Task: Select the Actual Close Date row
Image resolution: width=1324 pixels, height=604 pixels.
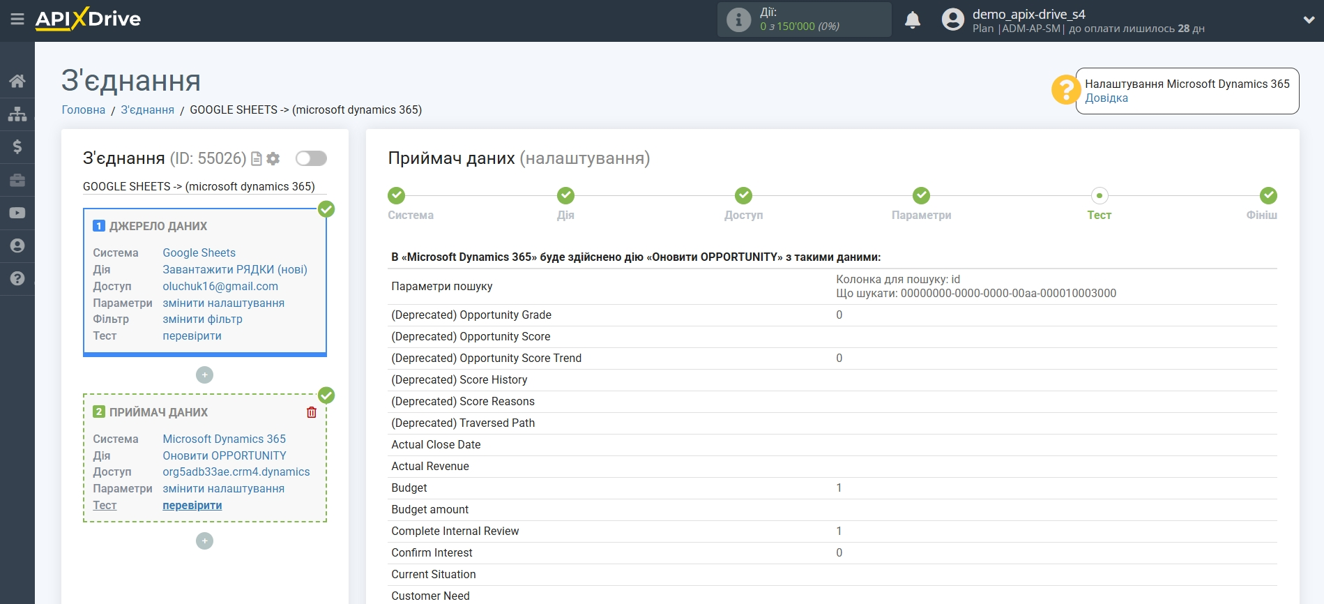Action: 832,444
